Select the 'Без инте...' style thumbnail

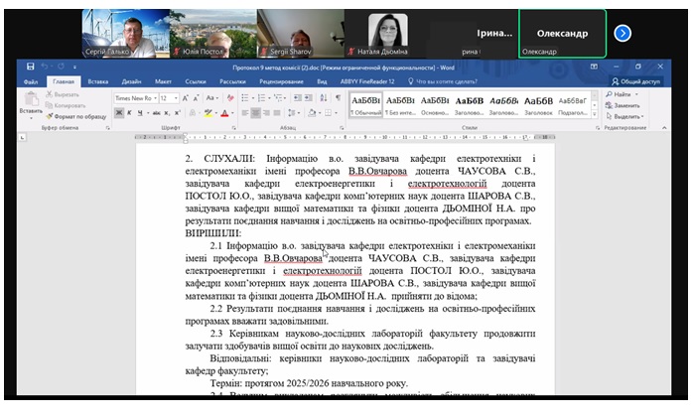pos(400,105)
